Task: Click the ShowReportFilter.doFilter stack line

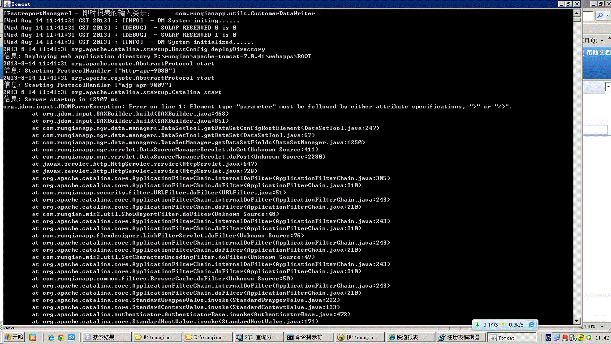Action: tap(155, 214)
